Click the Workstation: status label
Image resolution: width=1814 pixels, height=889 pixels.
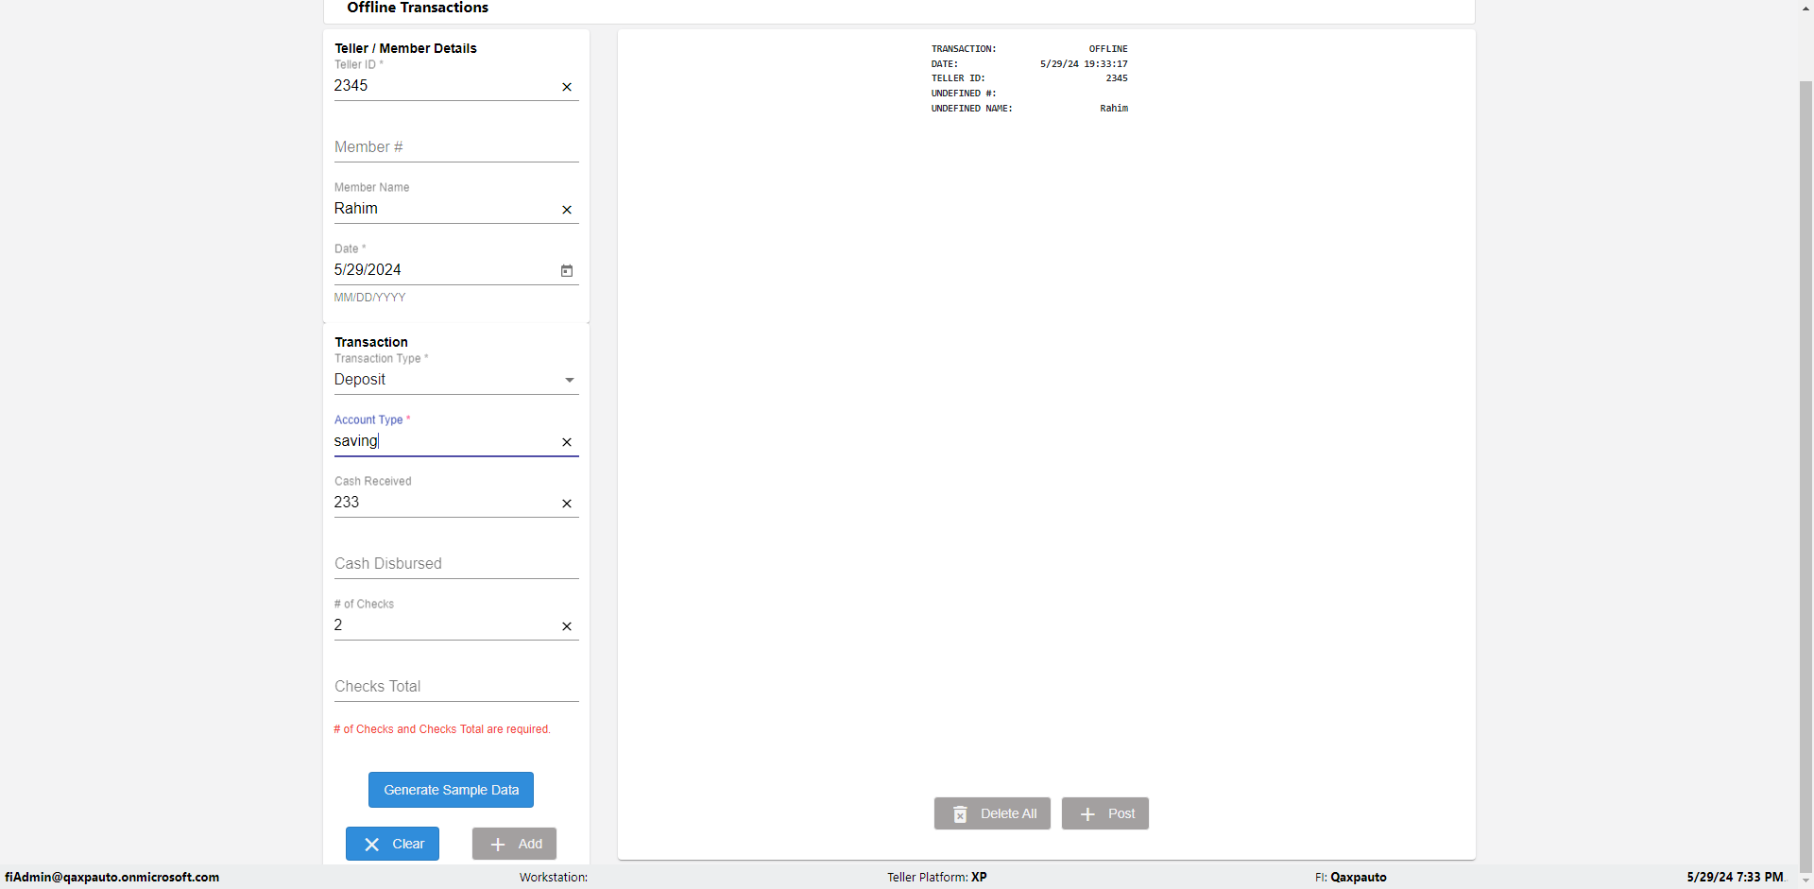pos(554,877)
